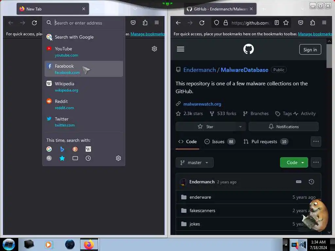The image size is (335, 251).
Task: Choose Facebook suggestion in dropdown
Action: pos(83,69)
